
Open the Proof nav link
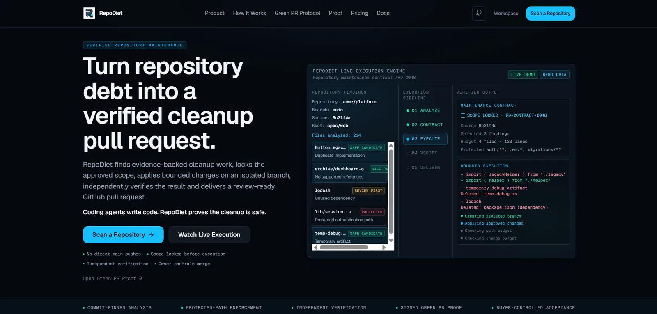tap(335, 13)
